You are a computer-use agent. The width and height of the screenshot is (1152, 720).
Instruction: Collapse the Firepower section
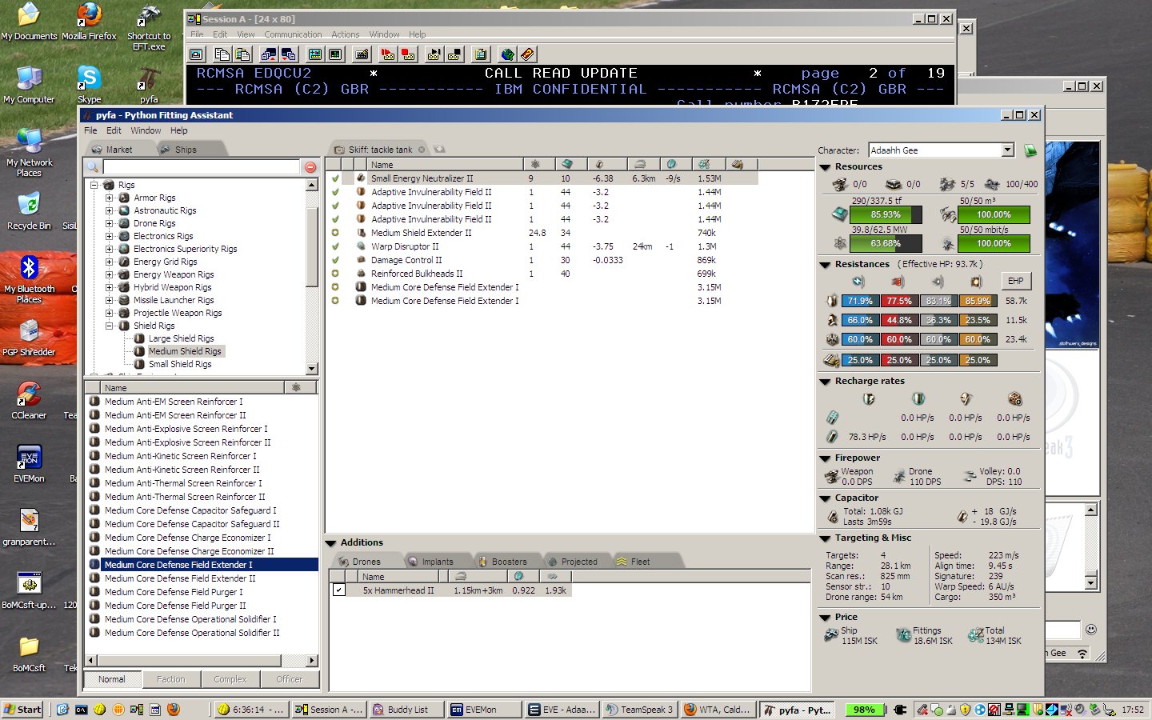tap(825, 458)
